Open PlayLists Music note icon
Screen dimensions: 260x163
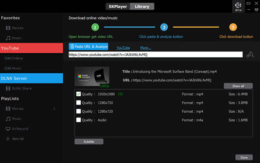pos(8,119)
